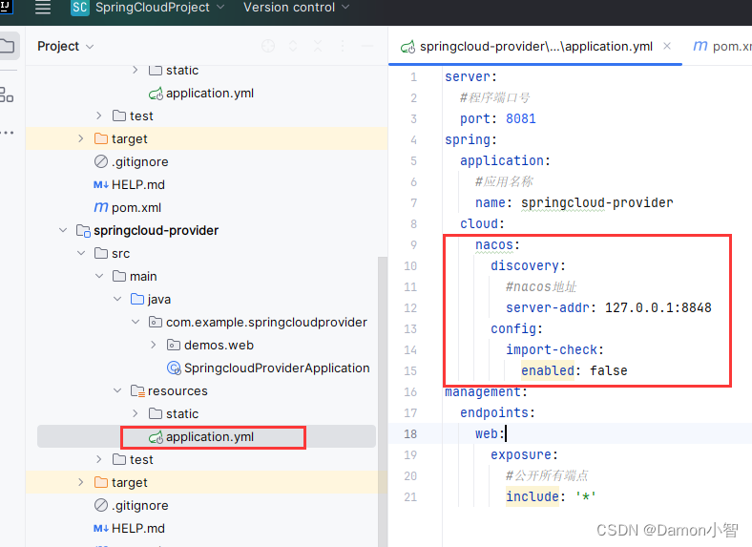Collapse the resources folder

(117, 390)
